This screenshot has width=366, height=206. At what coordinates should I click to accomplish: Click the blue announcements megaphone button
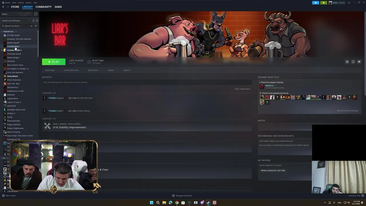316,3
